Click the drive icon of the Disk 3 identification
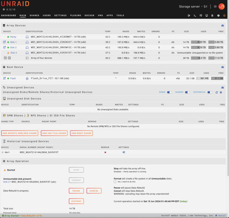The image size is (229, 218). 27,53
